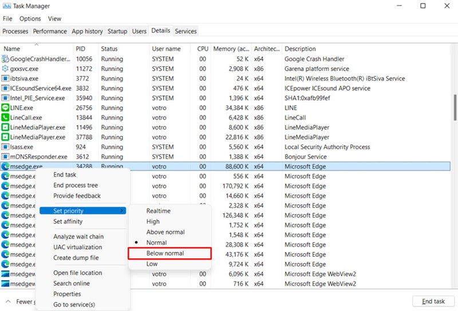Sort by the User name column header
Image resolution: width=458 pixels, height=311 pixels.
point(169,49)
